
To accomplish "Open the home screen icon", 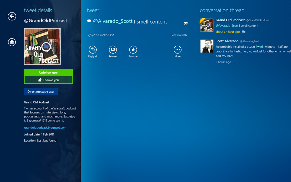I will point(12,42).
